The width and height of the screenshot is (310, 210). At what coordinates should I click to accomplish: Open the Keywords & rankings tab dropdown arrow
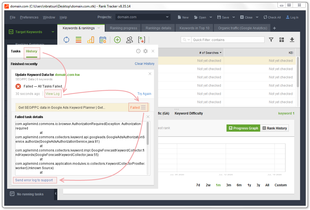[99, 28]
